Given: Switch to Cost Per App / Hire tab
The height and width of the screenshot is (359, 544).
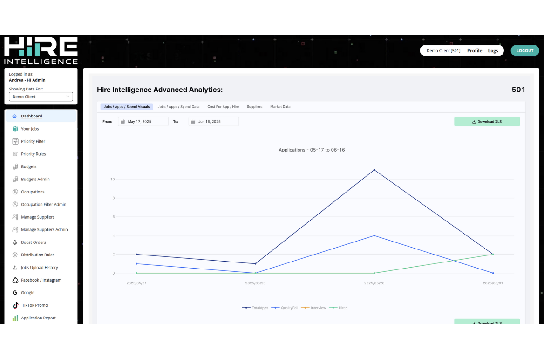Looking at the screenshot, I should (x=223, y=107).
